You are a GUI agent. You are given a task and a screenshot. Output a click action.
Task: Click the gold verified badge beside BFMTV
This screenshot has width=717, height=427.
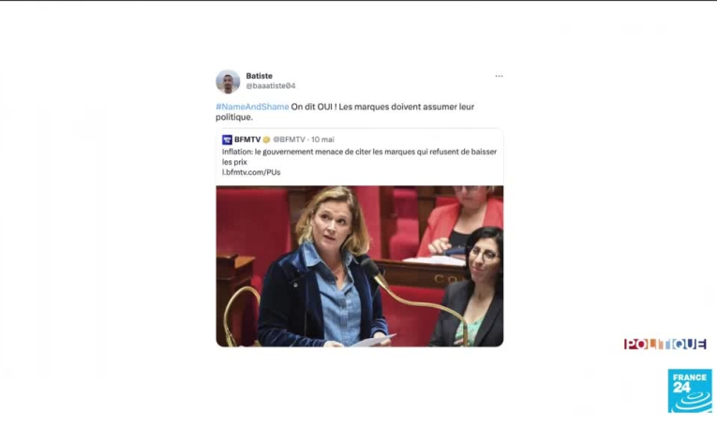click(x=266, y=140)
